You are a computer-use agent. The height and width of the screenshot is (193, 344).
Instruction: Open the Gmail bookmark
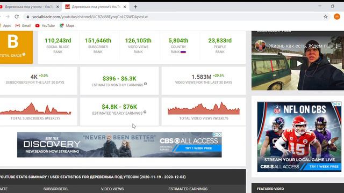(x=23, y=26)
